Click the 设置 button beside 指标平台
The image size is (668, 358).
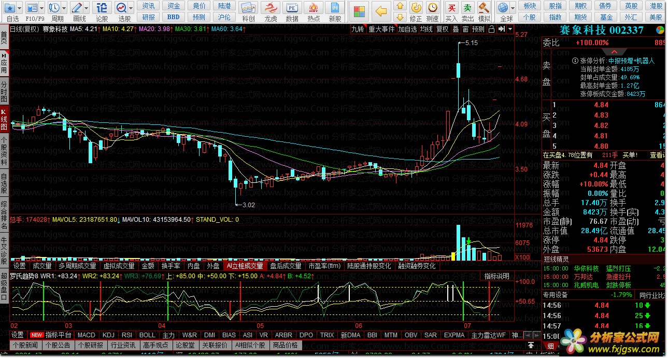[x=18, y=335]
